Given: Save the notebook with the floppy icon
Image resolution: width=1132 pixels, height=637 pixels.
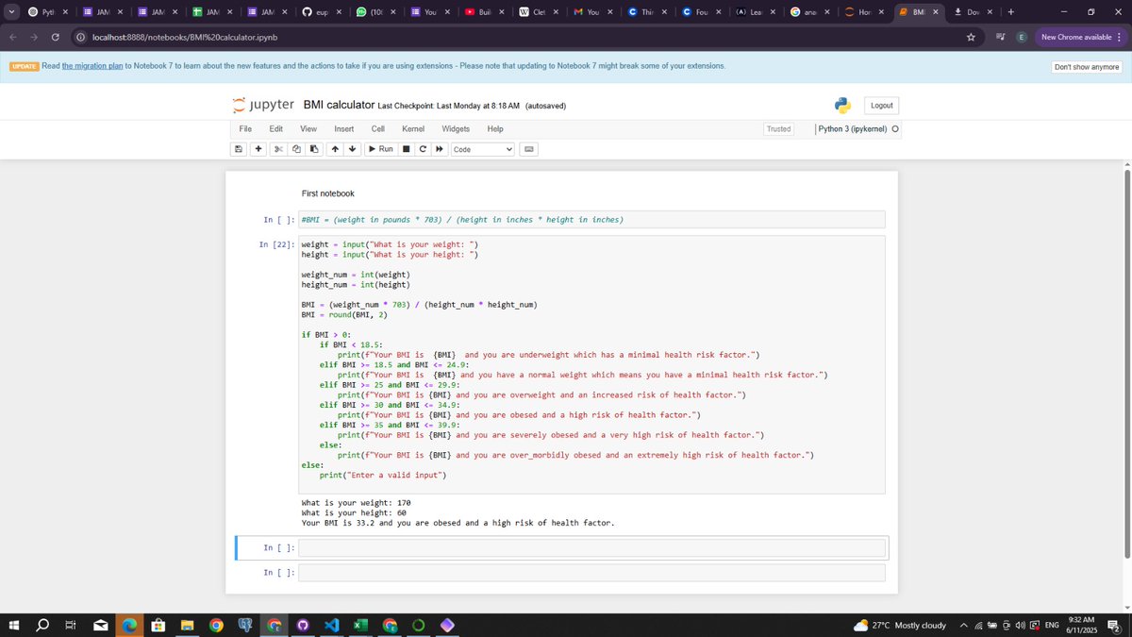Looking at the screenshot, I should pos(239,149).
